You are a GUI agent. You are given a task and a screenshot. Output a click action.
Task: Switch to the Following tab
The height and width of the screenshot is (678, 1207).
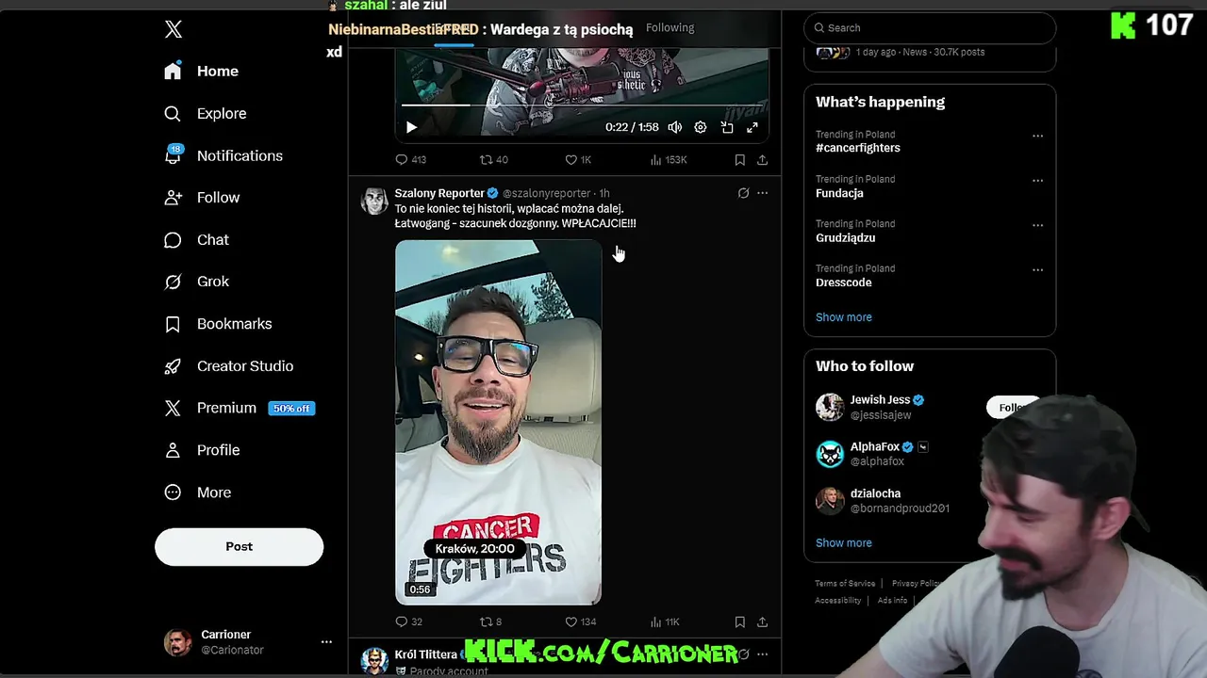tap(670, 28)
